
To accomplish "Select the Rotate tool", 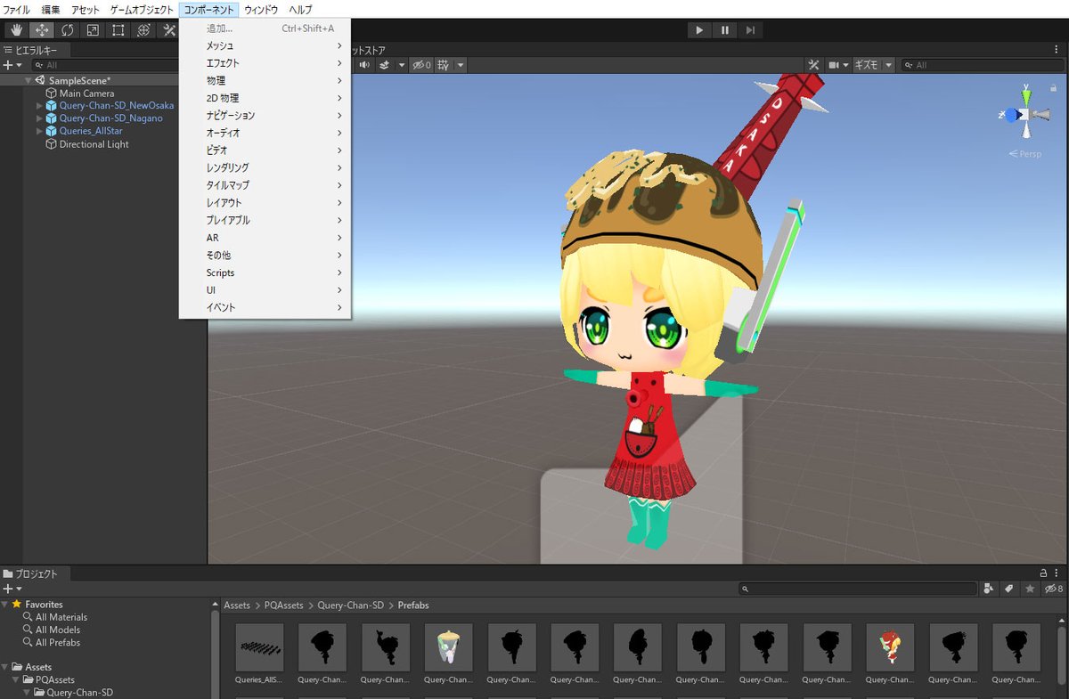I will point(67,30).
